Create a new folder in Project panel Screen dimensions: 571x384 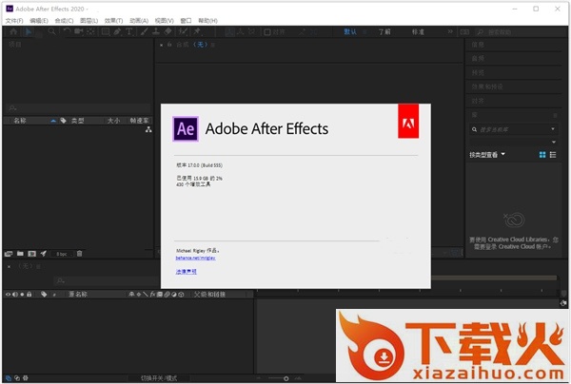point(20,254)
